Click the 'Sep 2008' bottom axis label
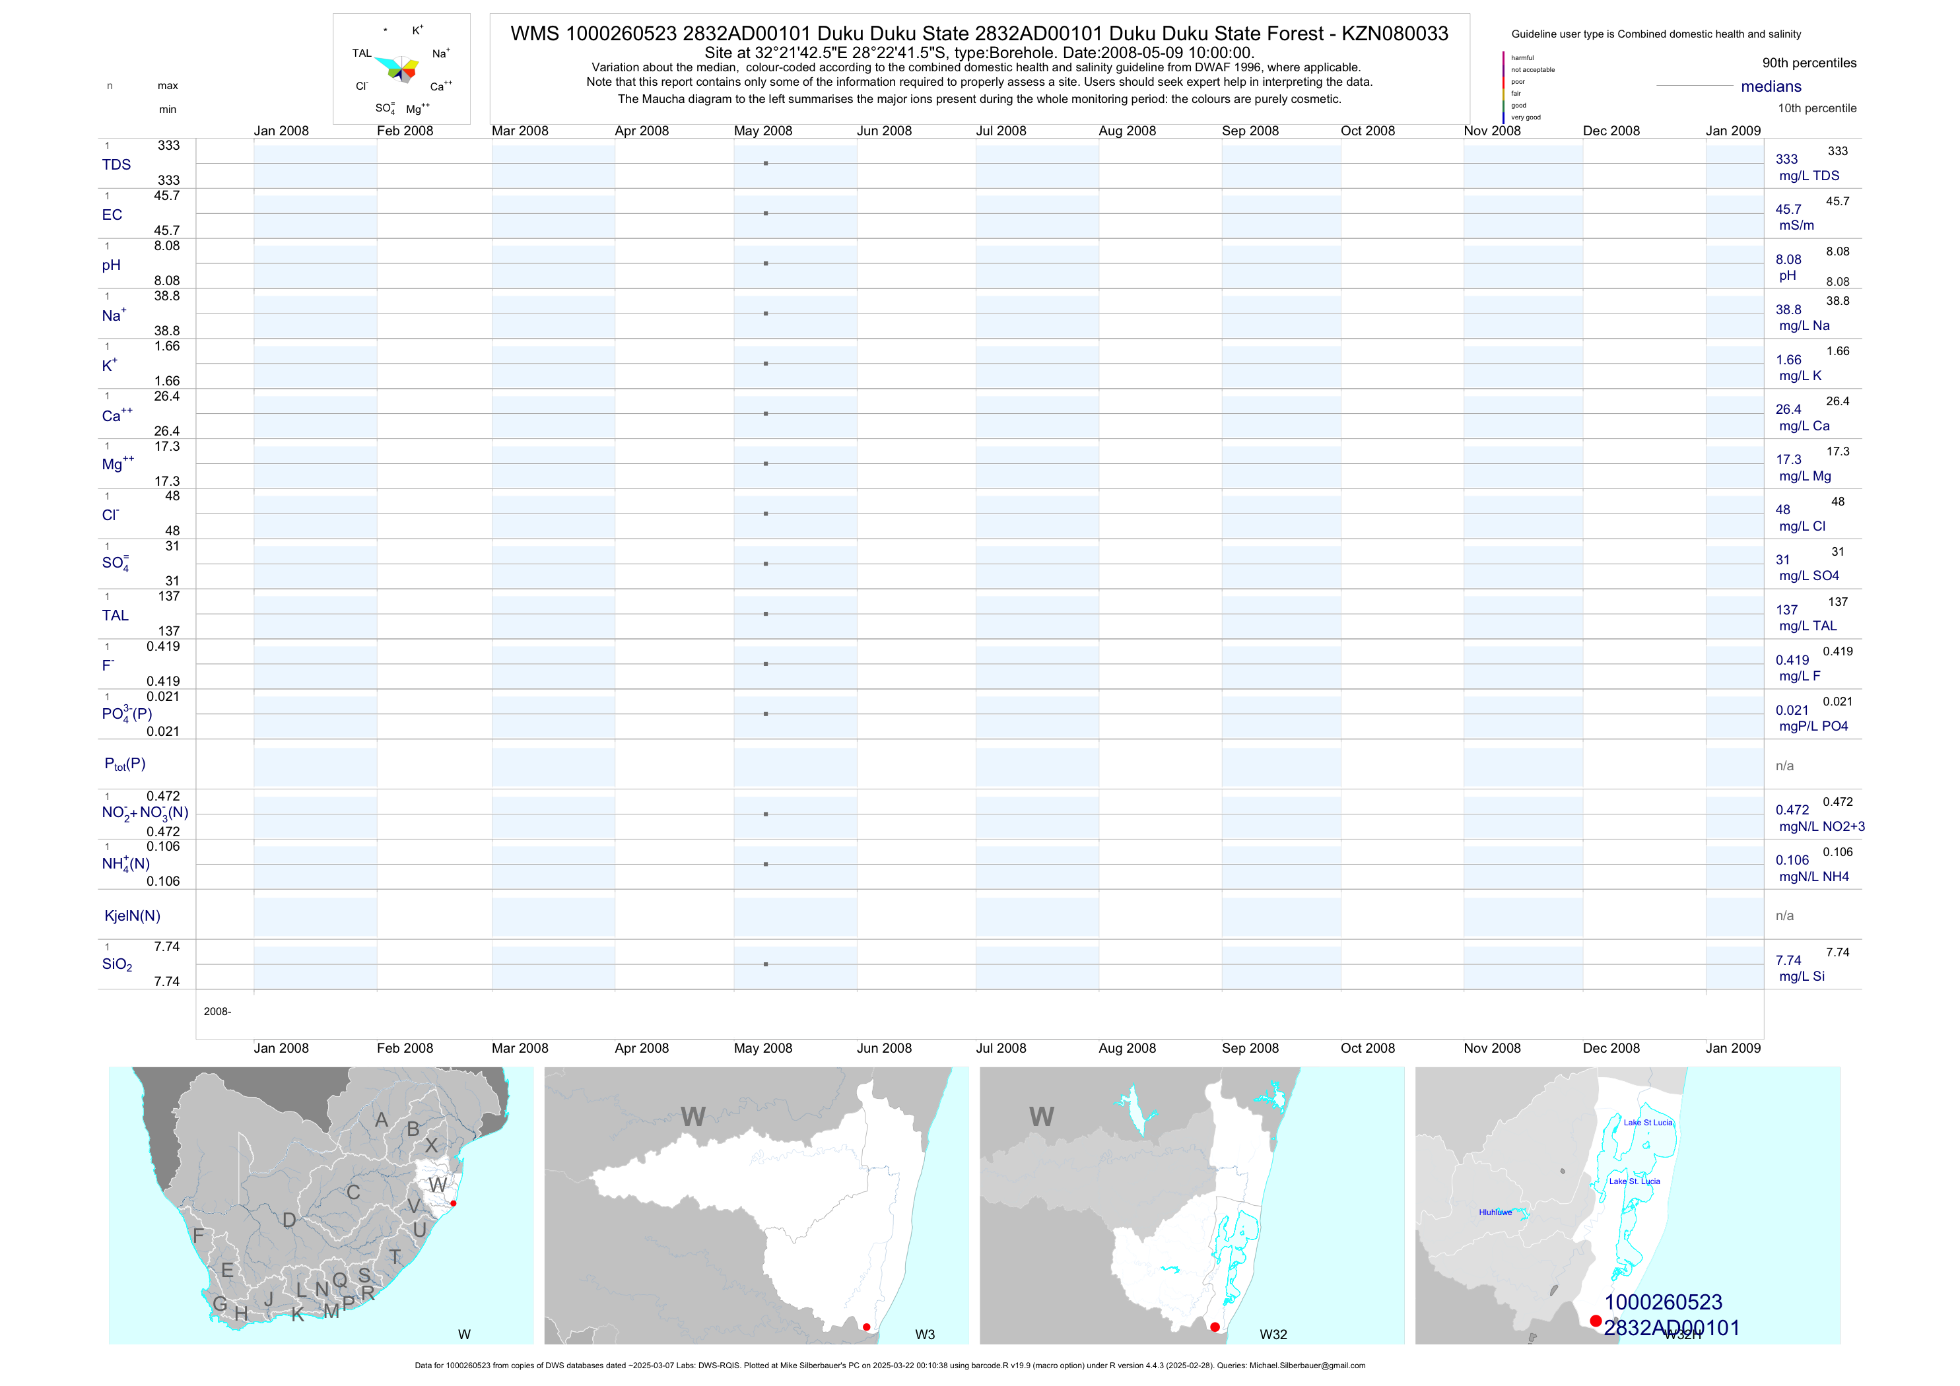This screenshot has width=1960, height=1386. [x=1250, y=1048]
